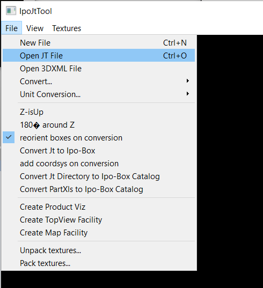Select Create Map Facility
This screenshot has width=263, height=288.
(99, 233)
